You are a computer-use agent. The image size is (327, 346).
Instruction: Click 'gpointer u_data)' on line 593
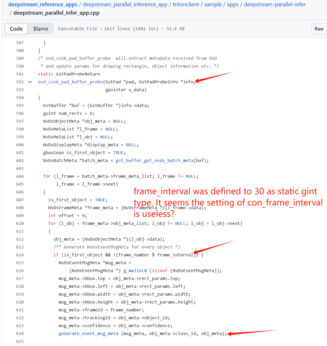coord(126,90)
